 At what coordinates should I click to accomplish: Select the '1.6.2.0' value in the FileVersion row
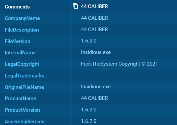[x=89, y=41]
